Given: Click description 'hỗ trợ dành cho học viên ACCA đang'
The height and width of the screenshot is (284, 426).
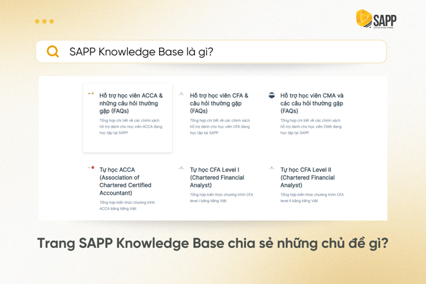Looking at the screenshot, I should [131, 126].
